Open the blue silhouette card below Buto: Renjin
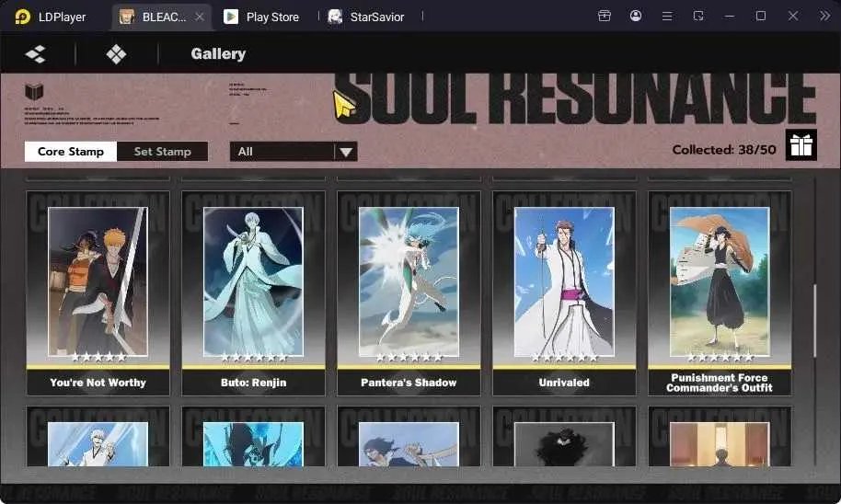 tap(253, 437)
